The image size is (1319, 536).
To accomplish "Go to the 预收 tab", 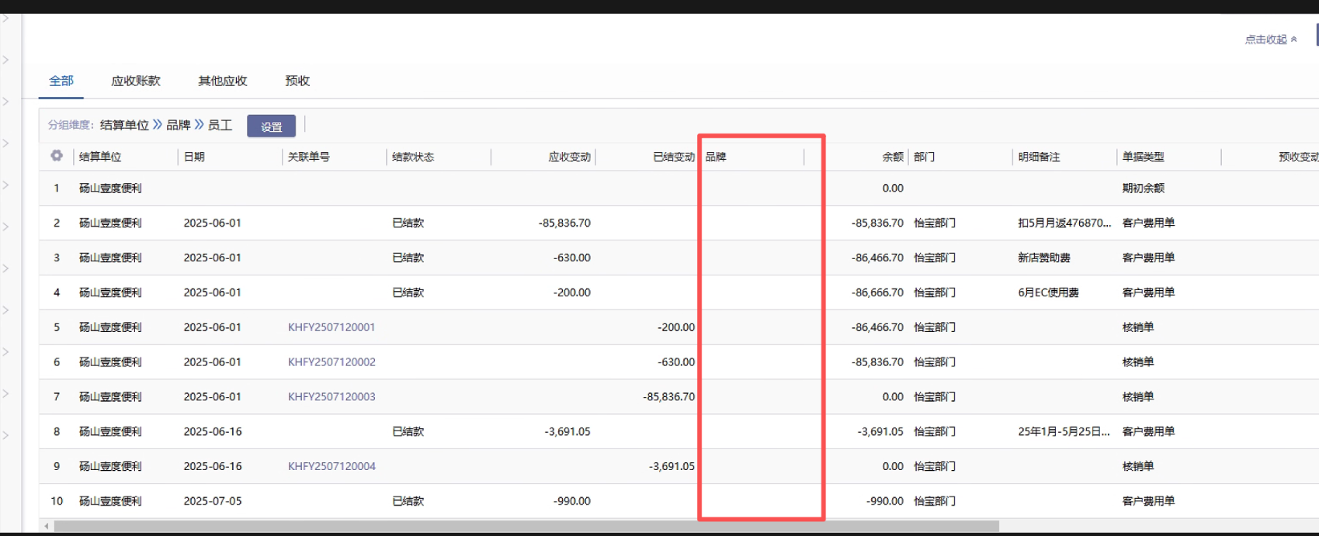I will (297, 81).
